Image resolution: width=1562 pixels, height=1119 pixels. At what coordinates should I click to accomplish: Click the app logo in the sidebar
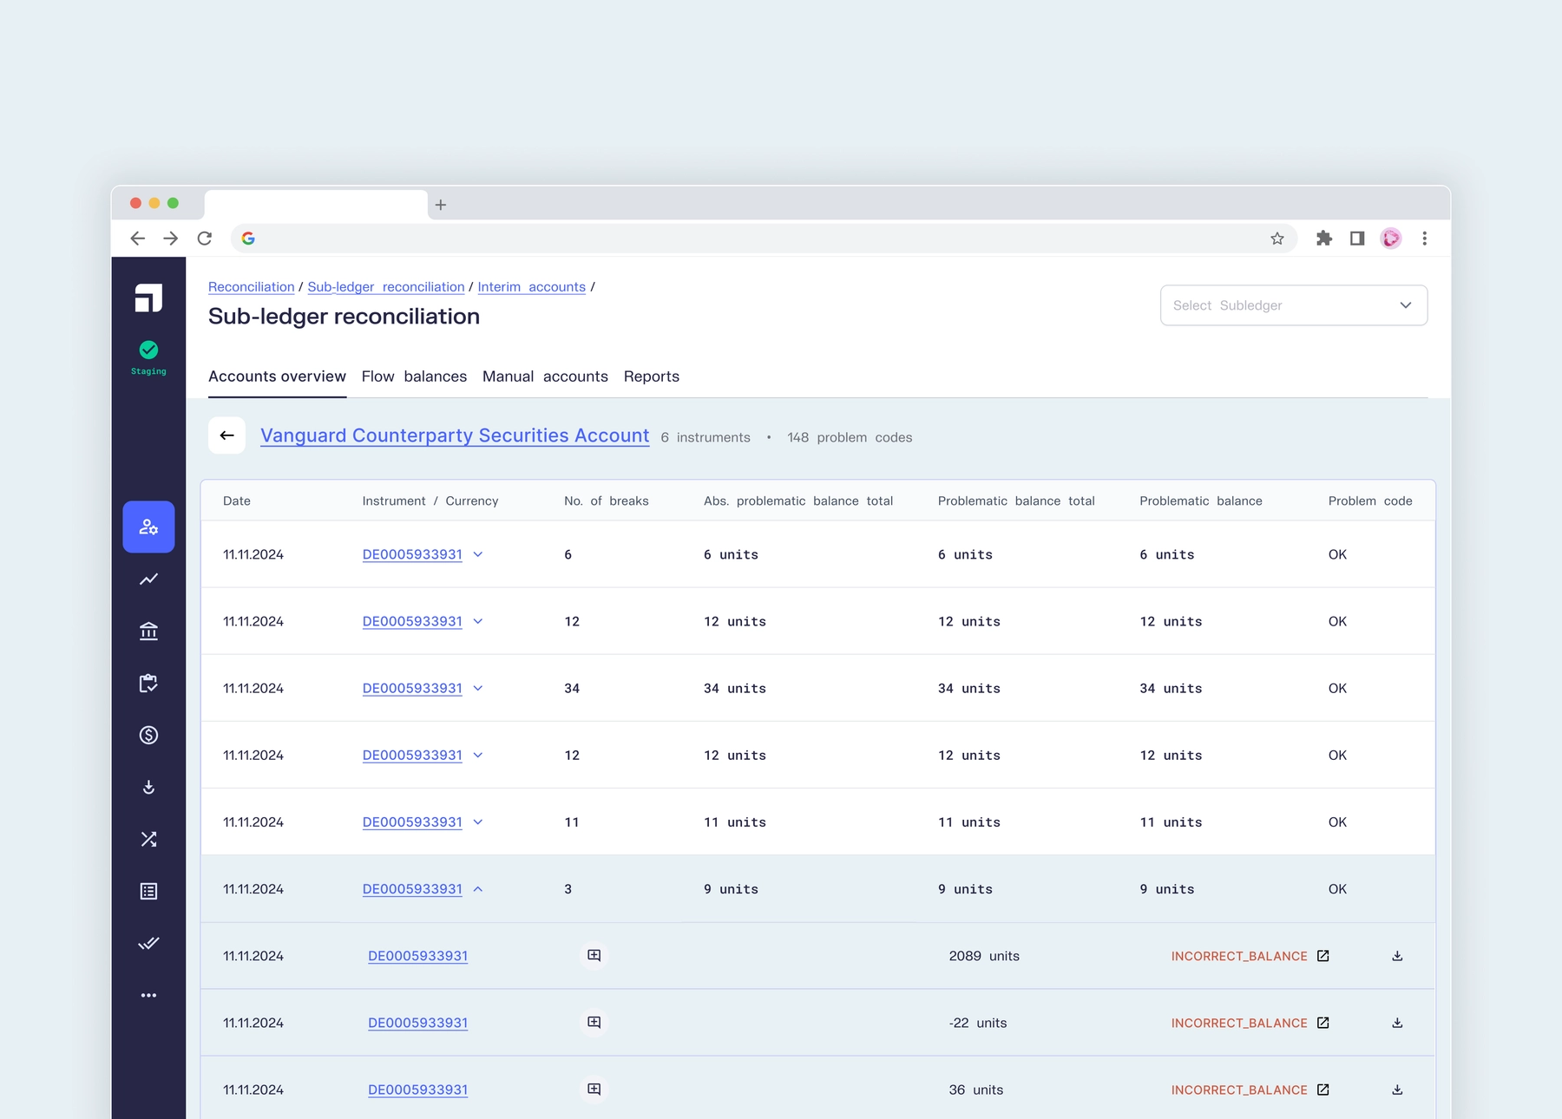[x=148, y=298]
